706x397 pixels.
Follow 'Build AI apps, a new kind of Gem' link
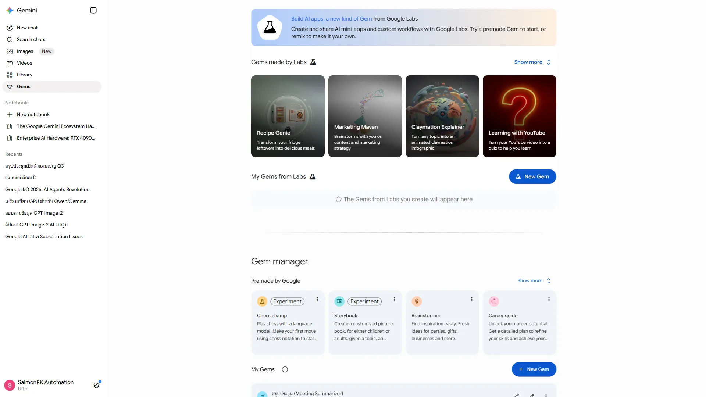click(331, 19)
